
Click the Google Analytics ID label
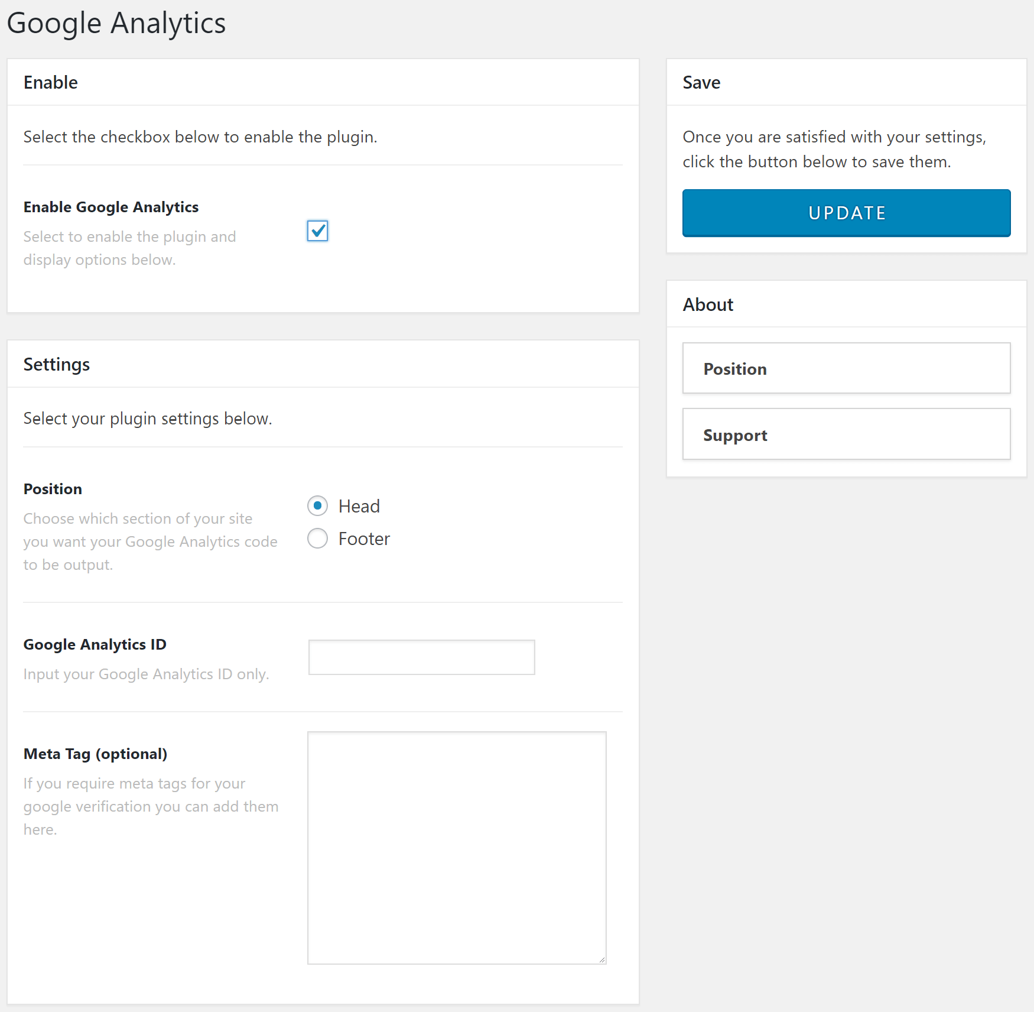95,644
